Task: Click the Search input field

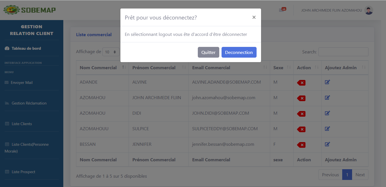Action: pos(343,52)
